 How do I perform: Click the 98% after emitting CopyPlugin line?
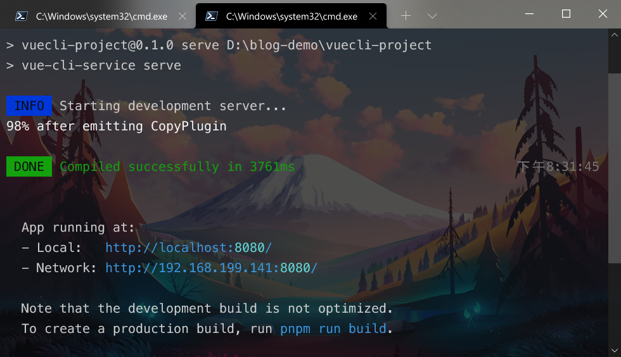(x=117, y=126)
